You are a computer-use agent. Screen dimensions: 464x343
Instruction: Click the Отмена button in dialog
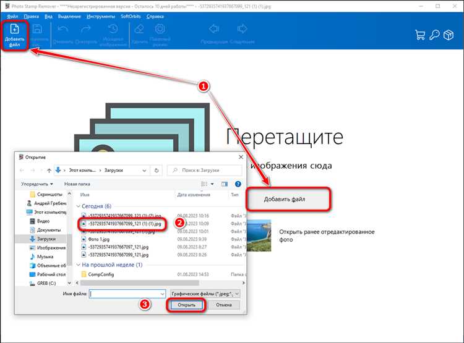pyautogui.click(x=224, y=305)
